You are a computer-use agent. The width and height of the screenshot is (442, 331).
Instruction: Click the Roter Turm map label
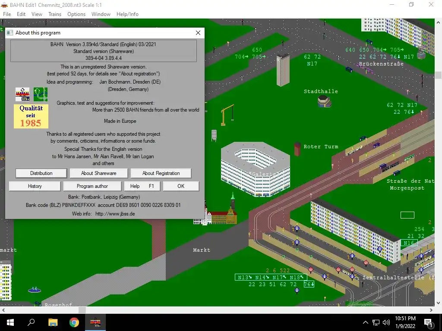pyautogui.click(x=321, y=147)
